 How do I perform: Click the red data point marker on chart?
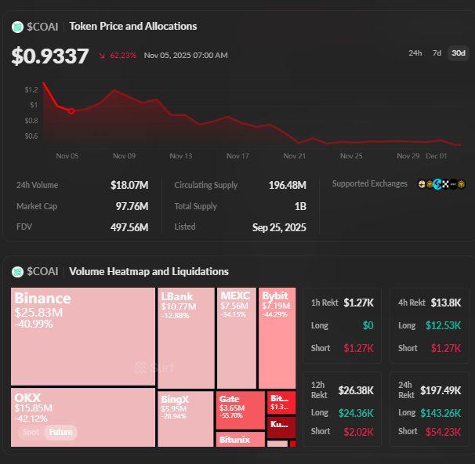[71, 111]
